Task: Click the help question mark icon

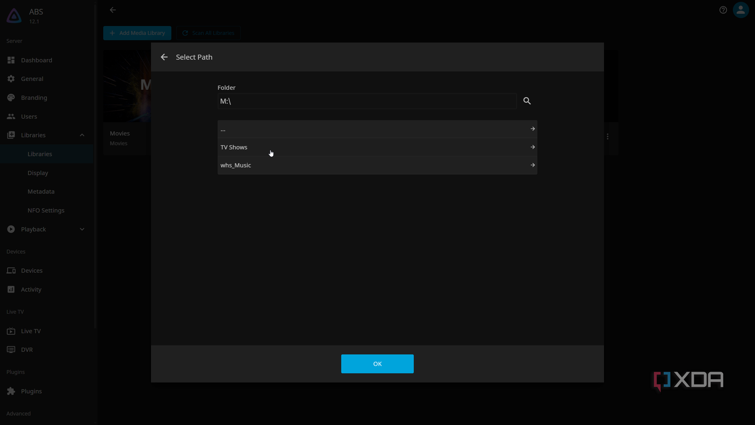Action: tap(723, 10)
